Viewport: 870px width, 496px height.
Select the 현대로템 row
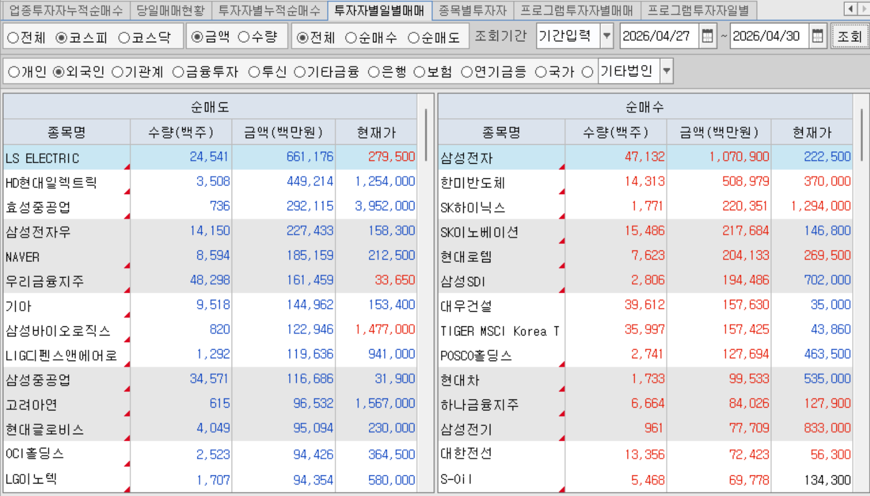coord(645,256)
